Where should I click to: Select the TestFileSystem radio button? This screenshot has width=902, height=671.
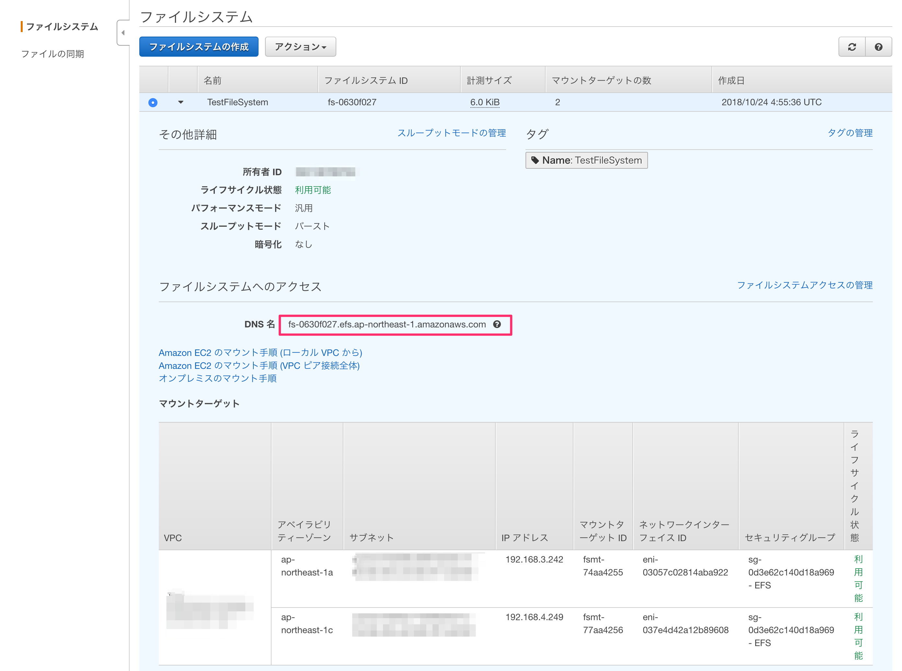click(x=153, y=102)
